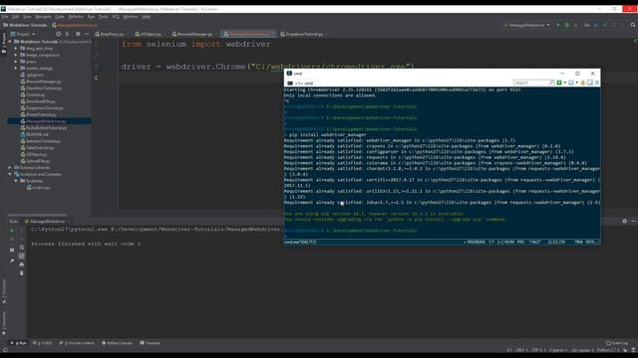Open the Help menu
Viewport: 638px width, 358px height.
click(147, 17)
